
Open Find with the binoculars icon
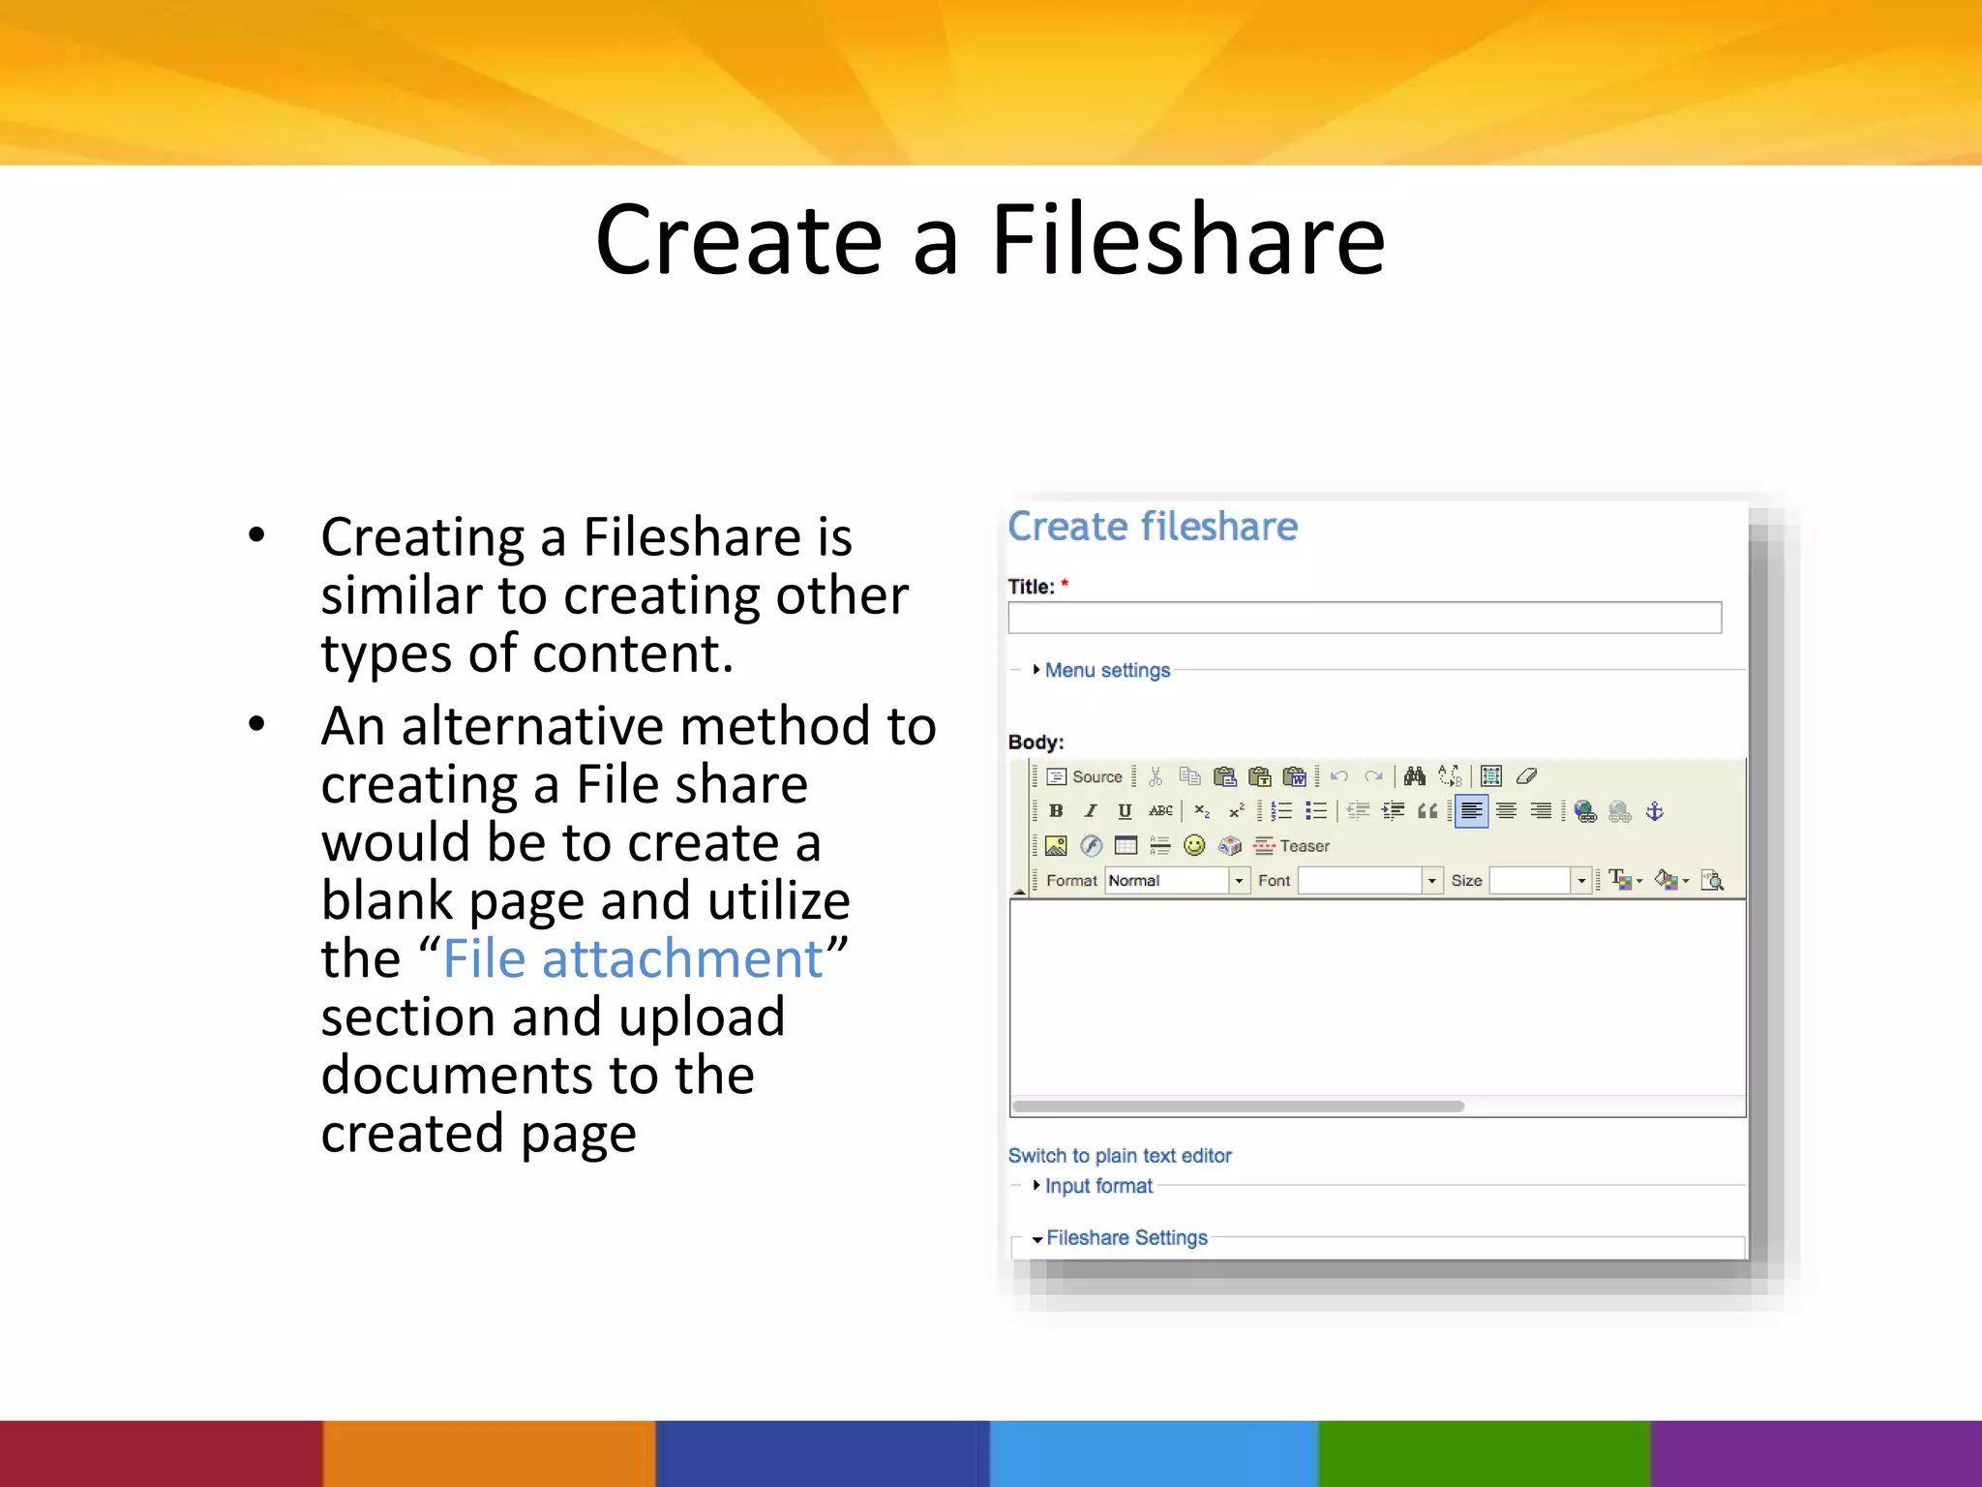tap(1415, 776)
